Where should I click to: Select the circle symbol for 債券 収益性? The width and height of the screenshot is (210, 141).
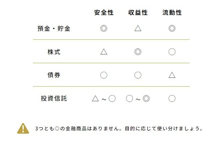coord(138,75)
